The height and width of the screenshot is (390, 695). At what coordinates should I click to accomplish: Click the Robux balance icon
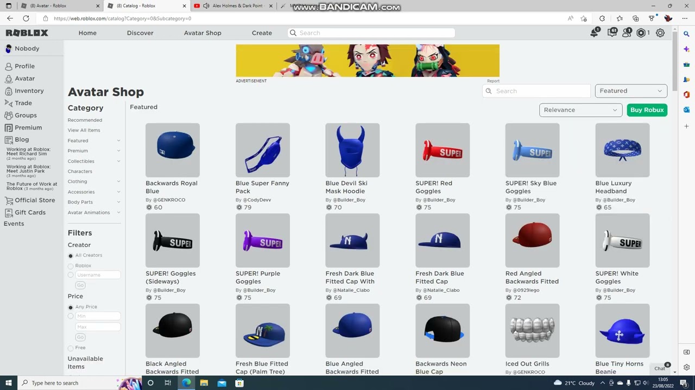[641, 33]
